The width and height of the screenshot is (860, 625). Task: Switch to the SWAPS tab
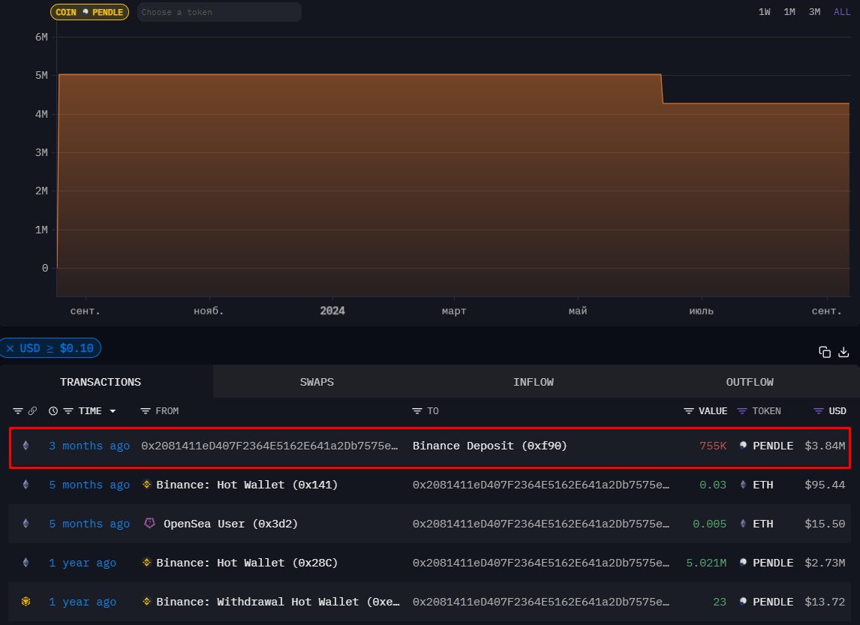click(x=317, y=382)
